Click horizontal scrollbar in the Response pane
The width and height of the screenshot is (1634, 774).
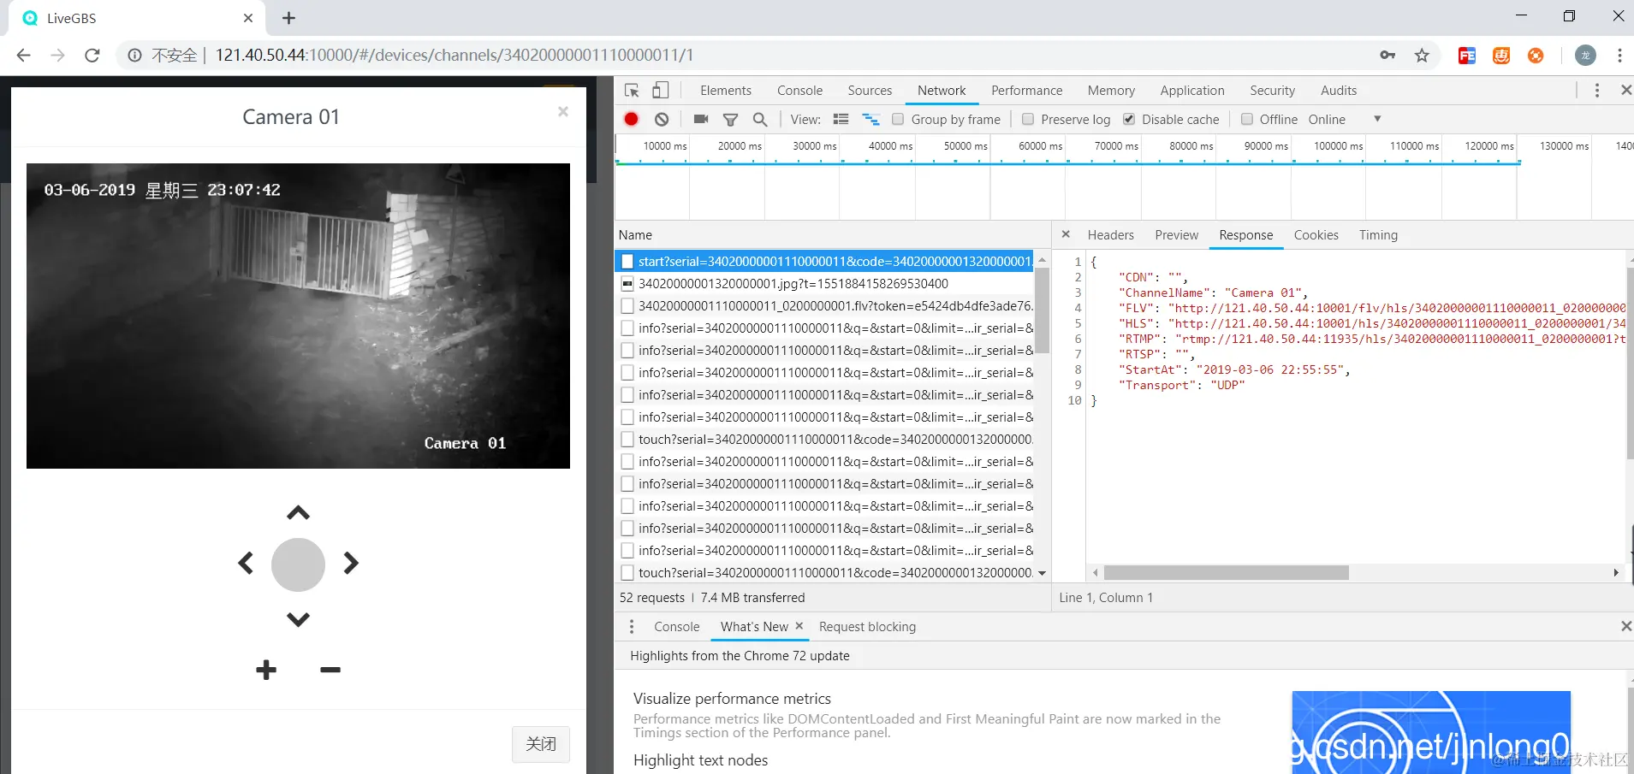[1226, 573]
